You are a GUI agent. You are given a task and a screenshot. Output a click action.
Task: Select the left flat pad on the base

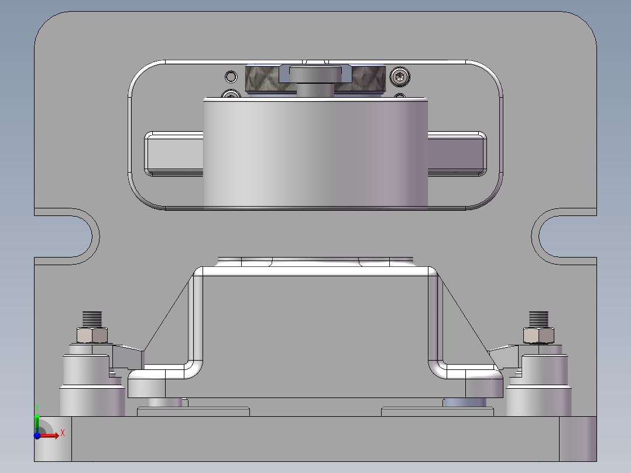(193, 412)
